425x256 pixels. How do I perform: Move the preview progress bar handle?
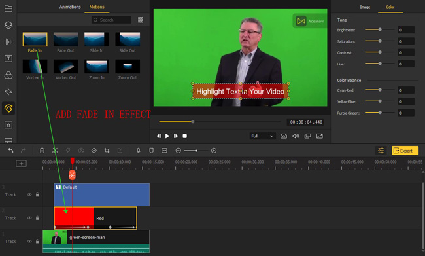193,122
